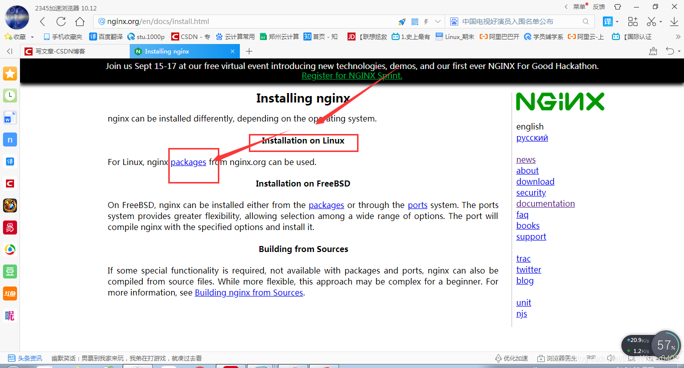This screenshot has height=368, width=684.
Task: Click the NGINX logo
Action: (x=560, y=101)
